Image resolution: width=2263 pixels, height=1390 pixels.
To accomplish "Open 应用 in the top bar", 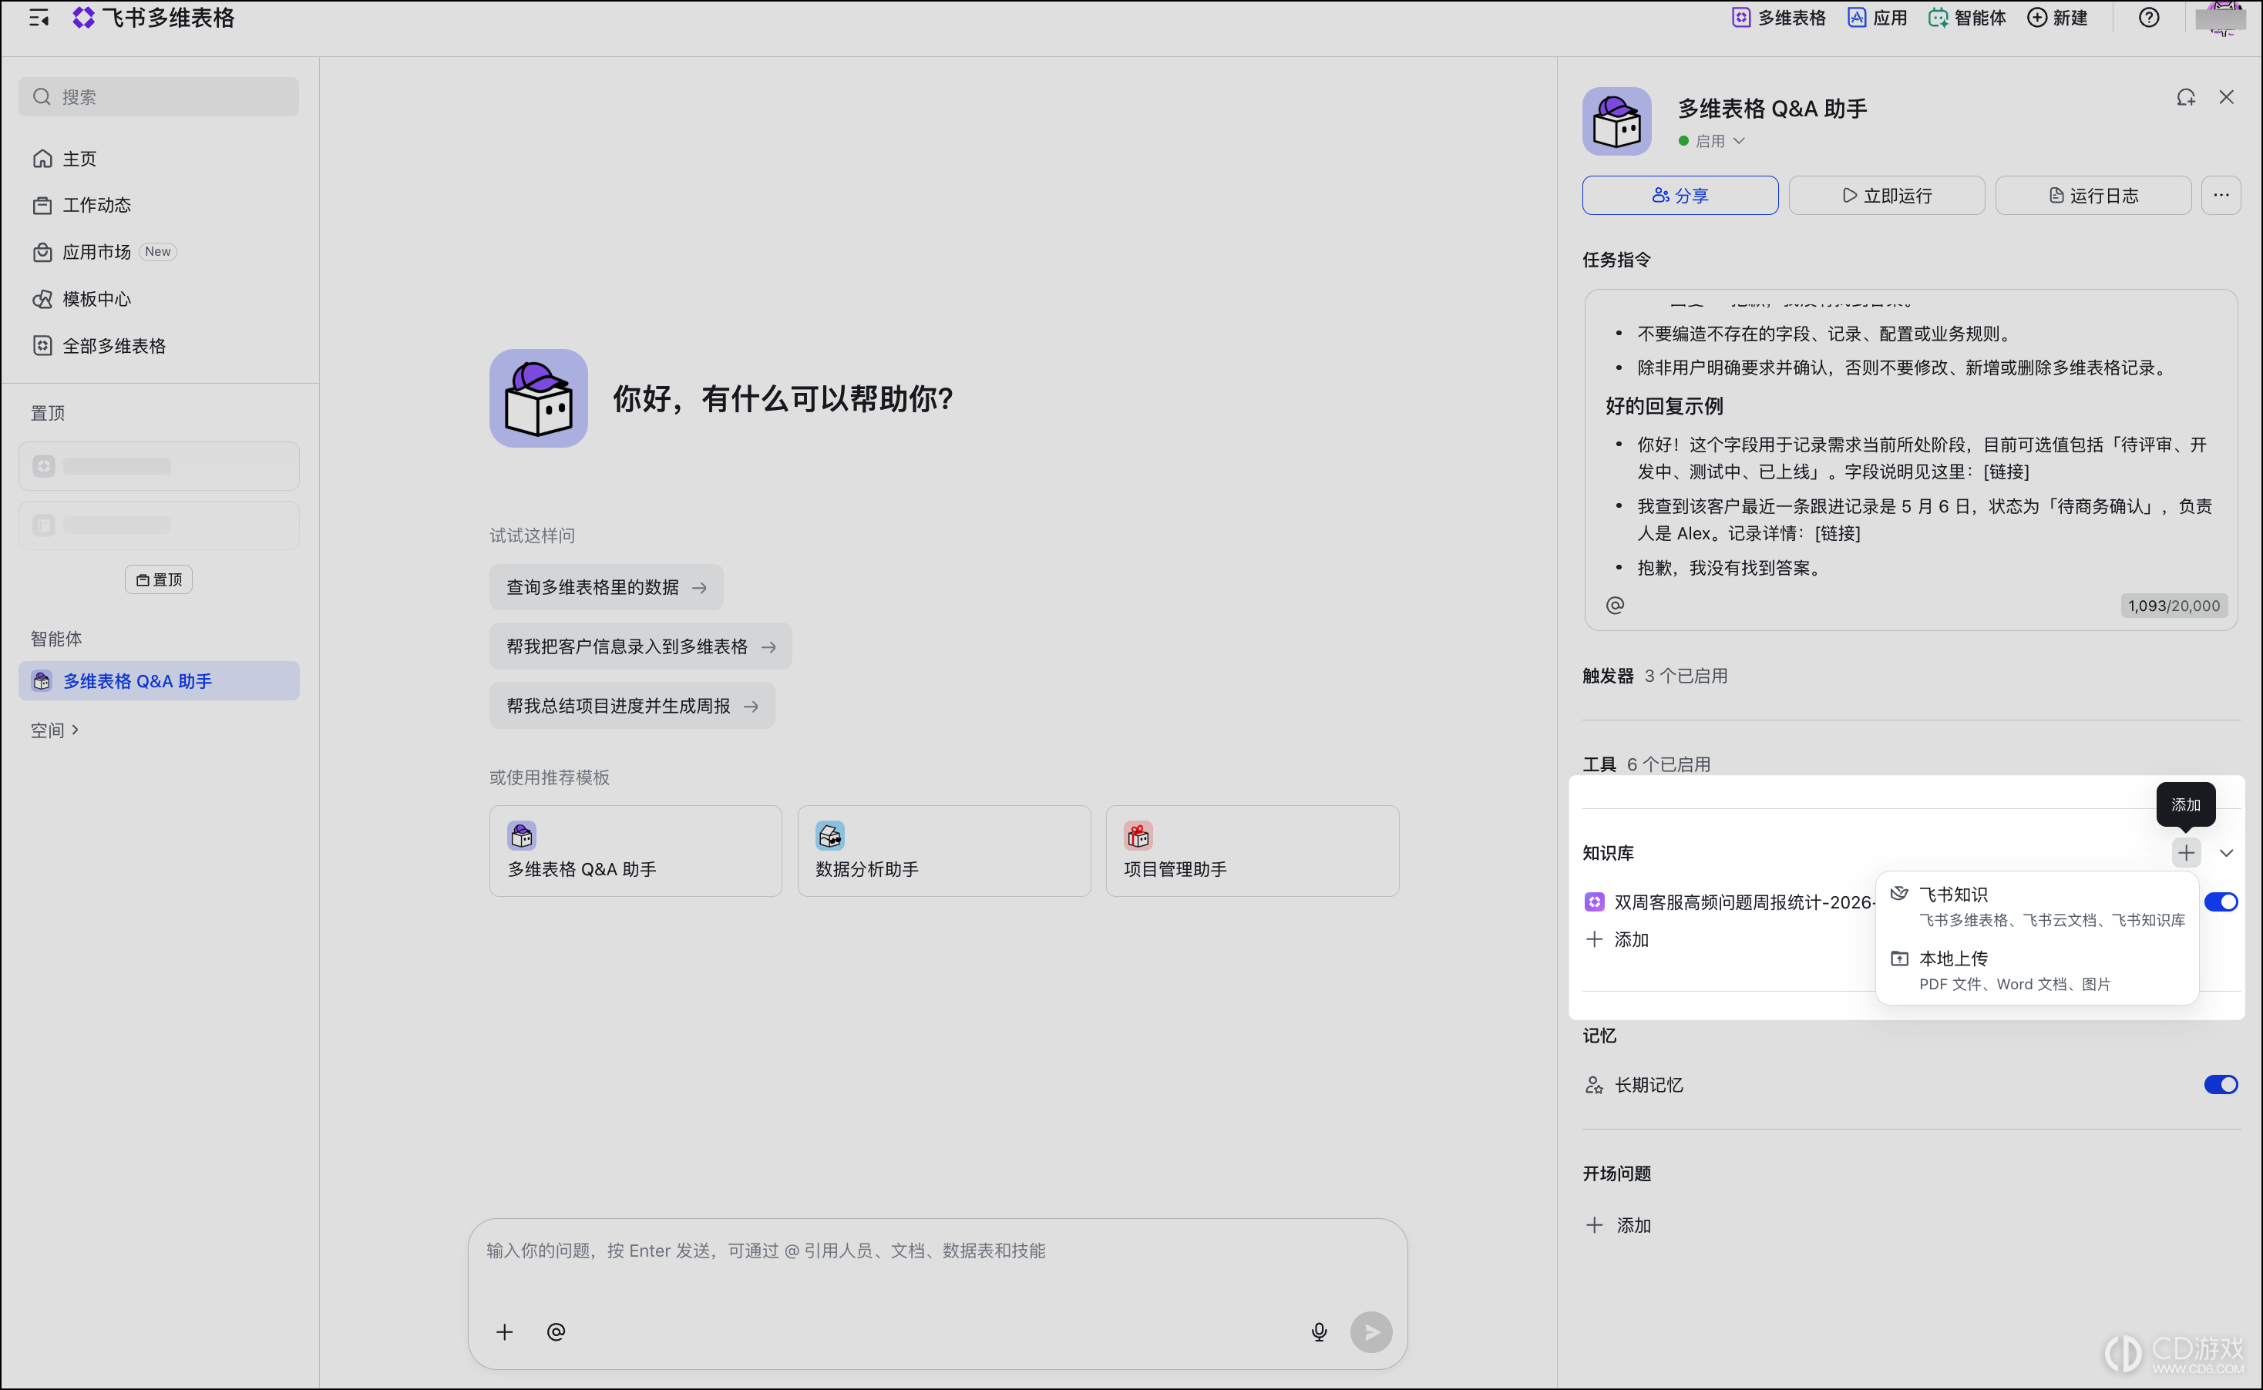I will (x=1878, y=18).
